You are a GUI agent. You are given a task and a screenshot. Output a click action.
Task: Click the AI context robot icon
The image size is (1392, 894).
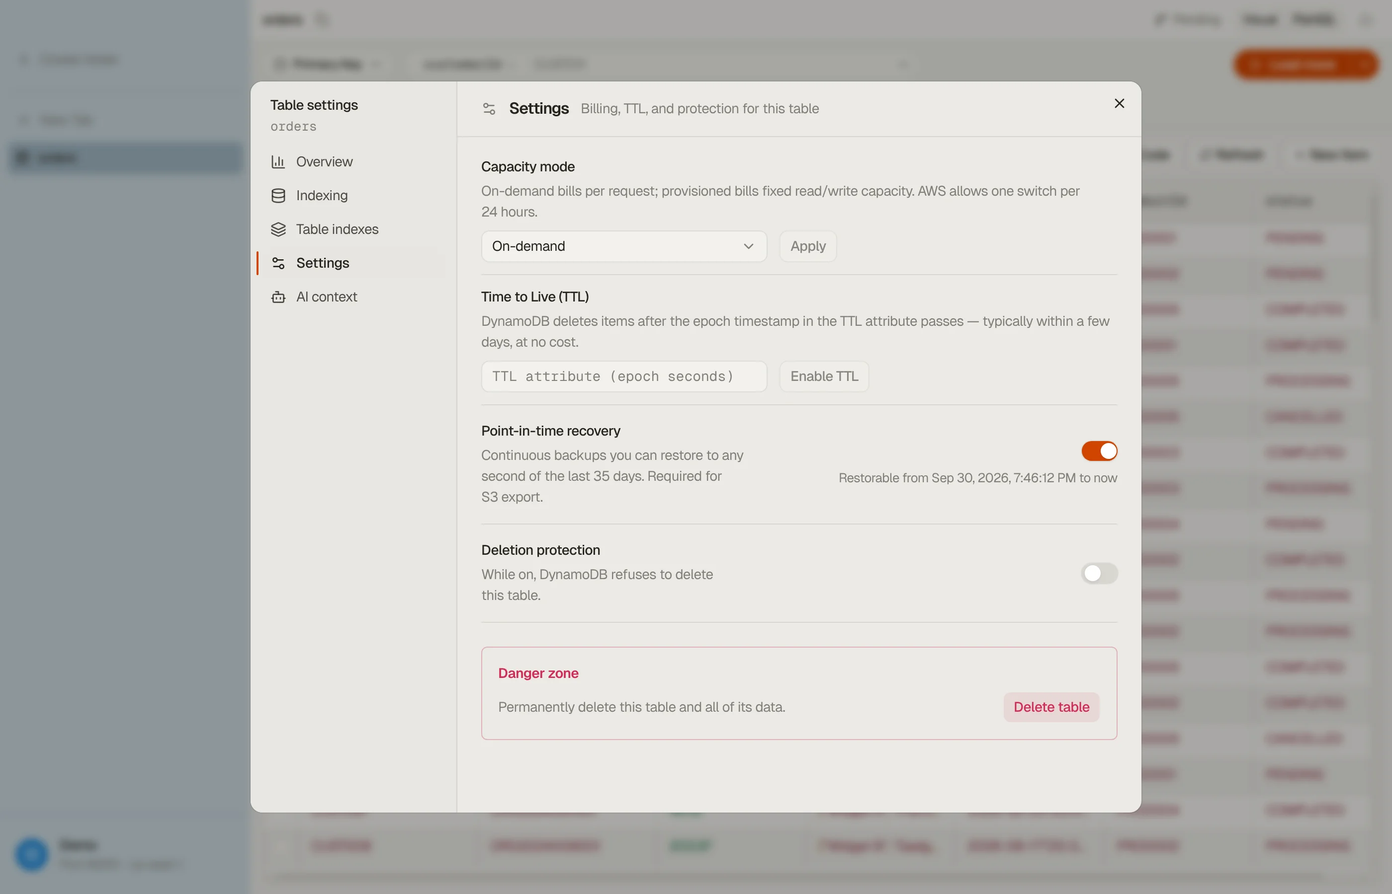[278, 297]
